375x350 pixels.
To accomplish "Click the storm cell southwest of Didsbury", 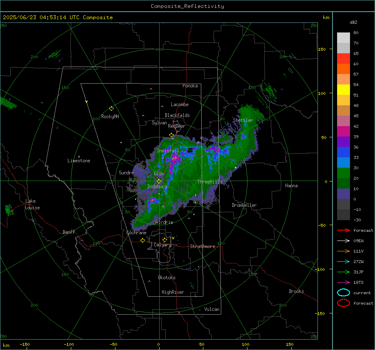I will [152, 201].
